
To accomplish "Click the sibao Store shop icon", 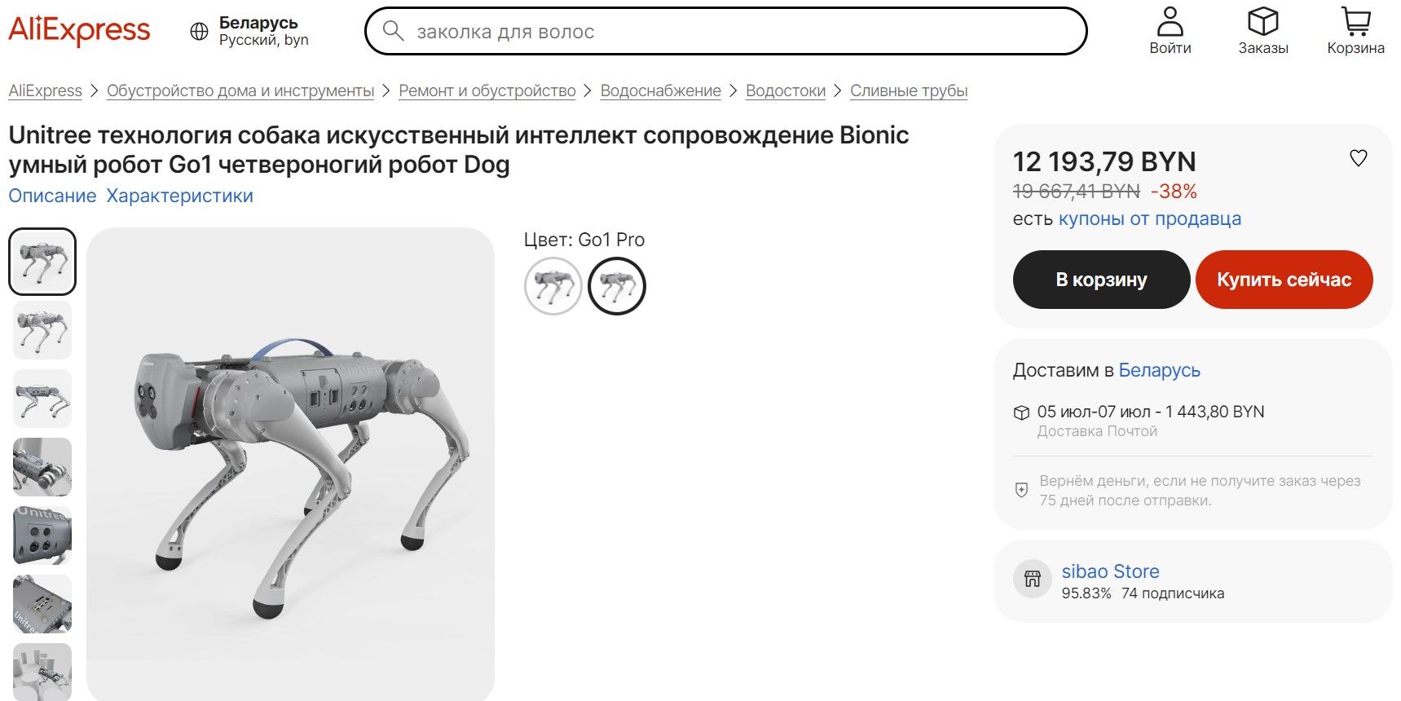I will [1032, 579].
